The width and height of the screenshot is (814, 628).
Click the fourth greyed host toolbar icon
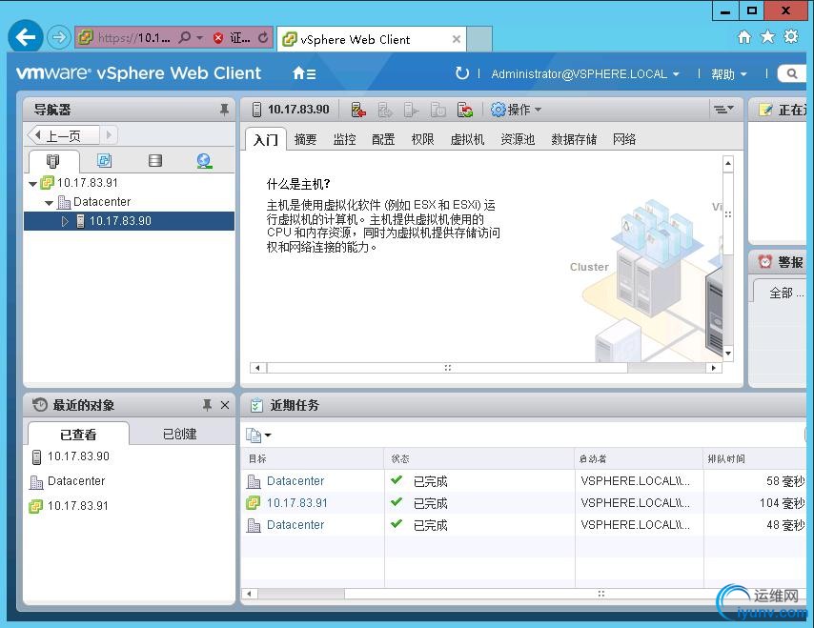click(x=438, y=110)
